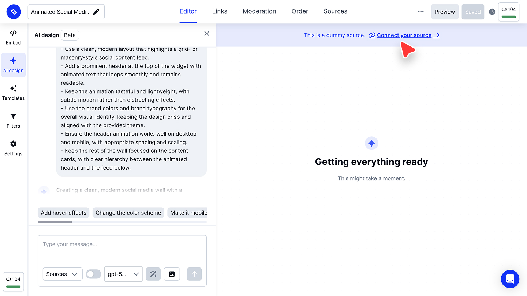527x296 pixels.
Task: Select AI design in sidebar
Action: [13, 65]
